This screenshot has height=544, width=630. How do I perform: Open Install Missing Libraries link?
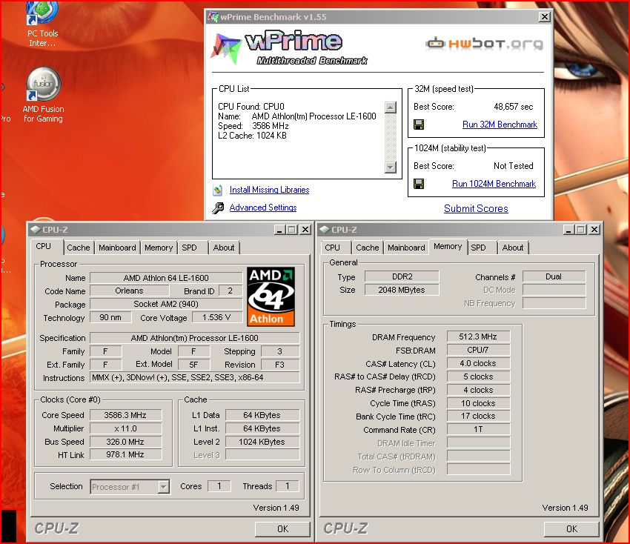(269, 190)
